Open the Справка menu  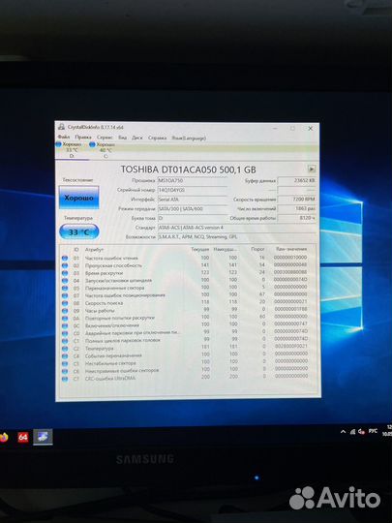pyautogui.click(x=157, y=138)
